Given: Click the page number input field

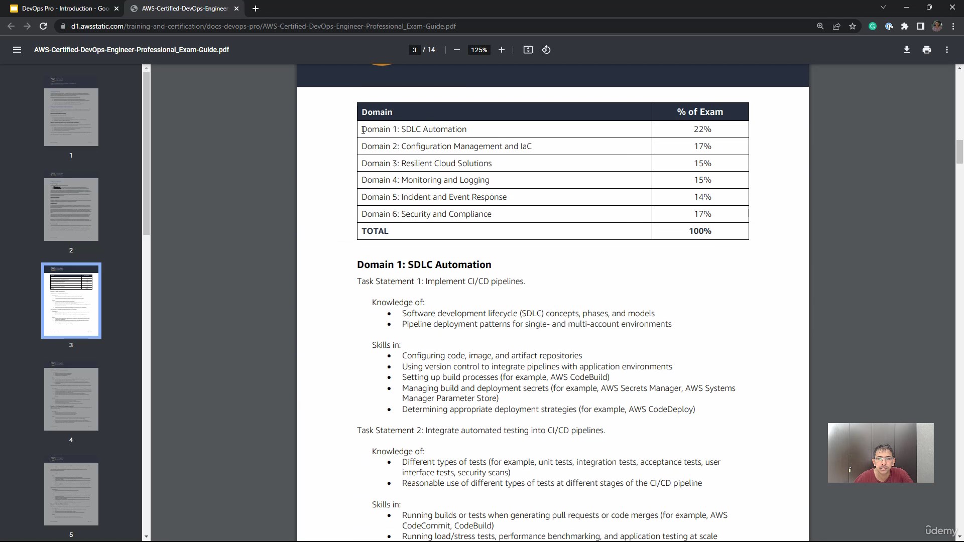Looking at the screenshot, I should (x=414, y=50).
